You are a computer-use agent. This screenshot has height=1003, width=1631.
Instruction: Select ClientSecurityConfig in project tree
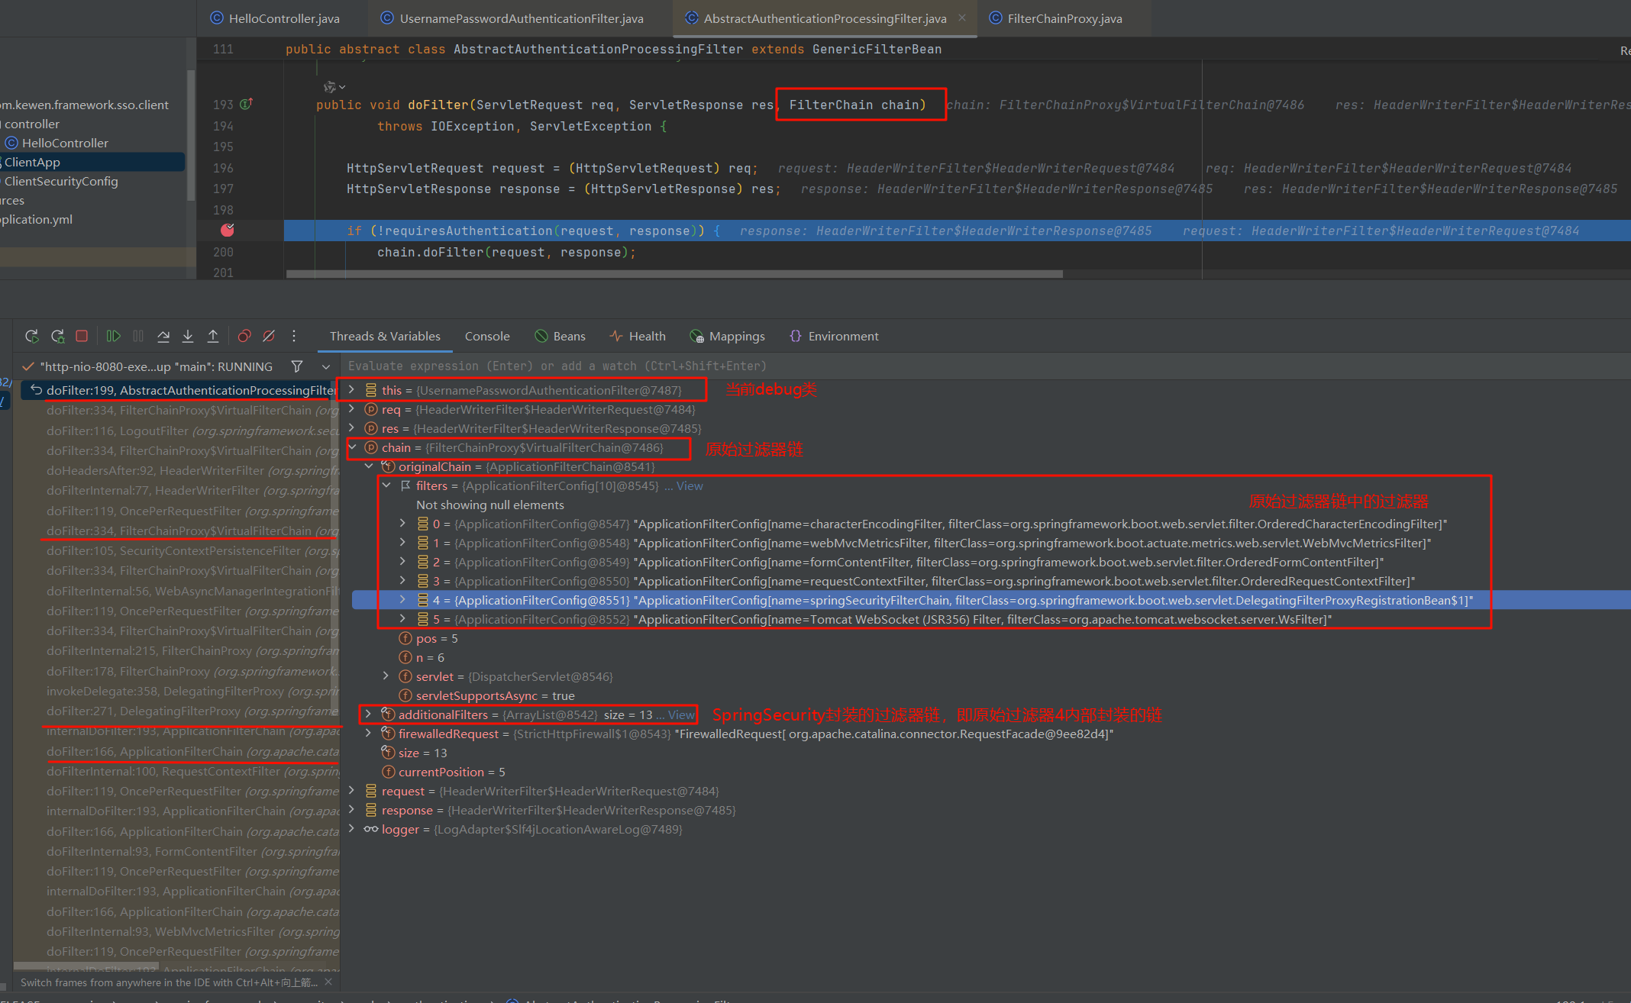click(61, 181)
